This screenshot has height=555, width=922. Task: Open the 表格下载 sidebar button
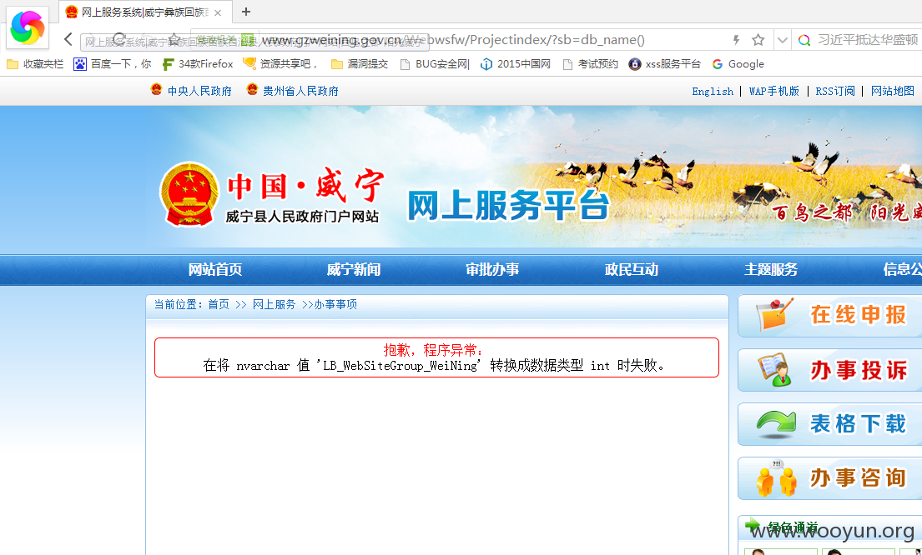(829, 424)
